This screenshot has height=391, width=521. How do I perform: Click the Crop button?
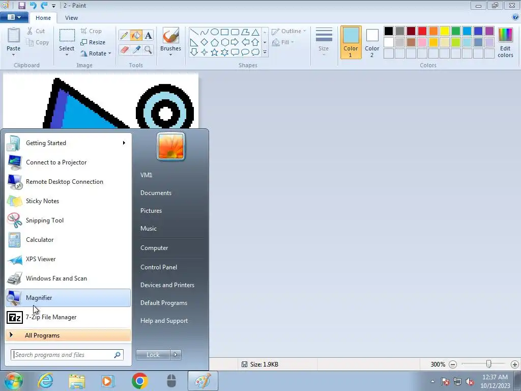(x=91, y=31)
